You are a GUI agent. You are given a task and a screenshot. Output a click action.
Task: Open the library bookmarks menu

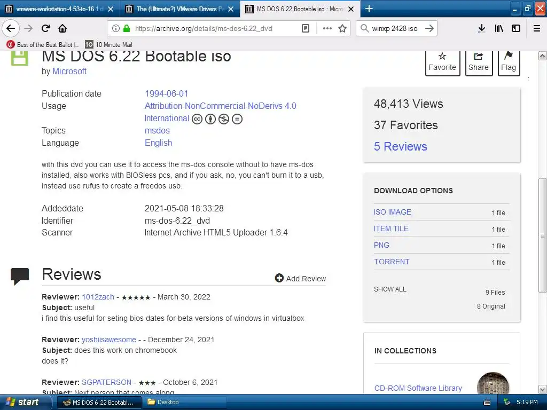pyautogui.click(x=499, y=28)
